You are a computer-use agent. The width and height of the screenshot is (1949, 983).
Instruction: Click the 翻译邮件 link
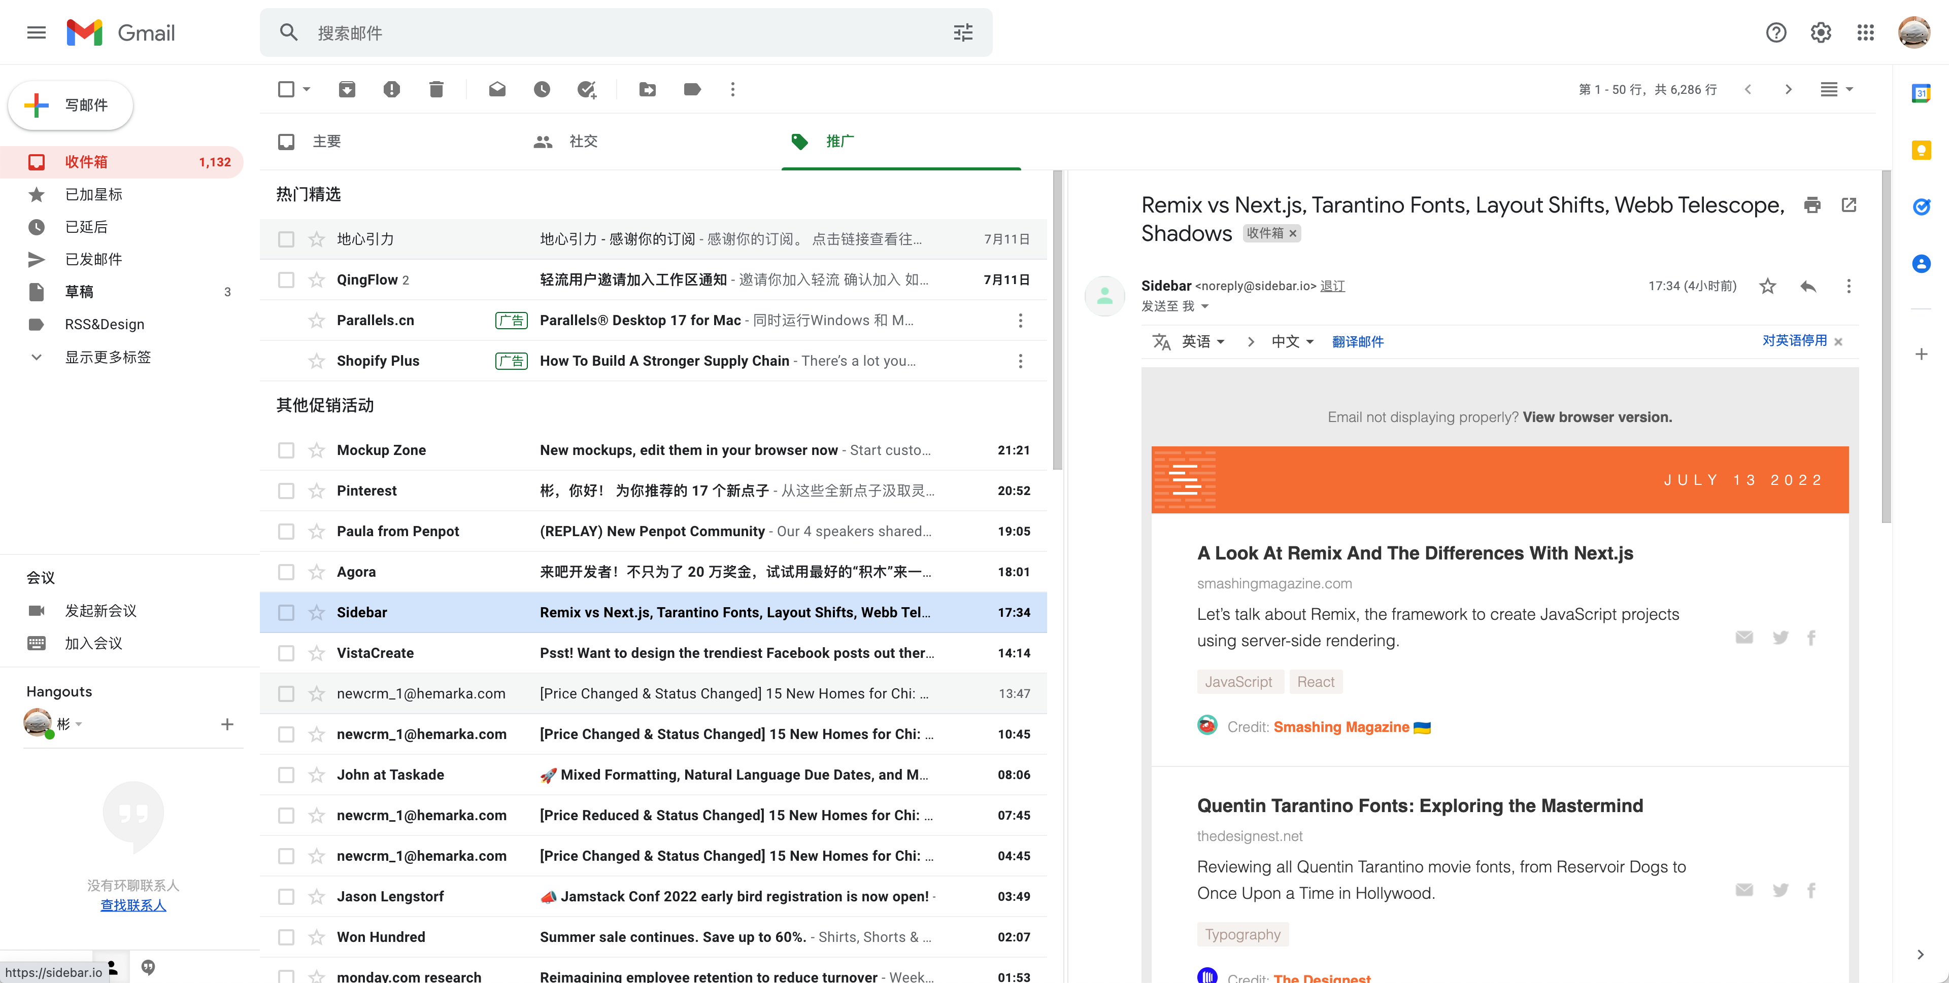(x=1357, y=342)
